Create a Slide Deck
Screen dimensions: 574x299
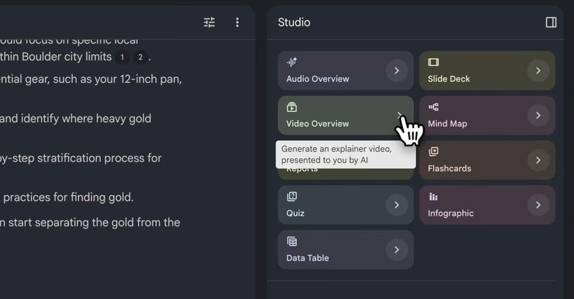[x=487, y=70]
